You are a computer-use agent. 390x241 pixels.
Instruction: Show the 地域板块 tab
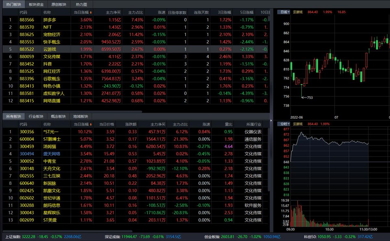81,117
